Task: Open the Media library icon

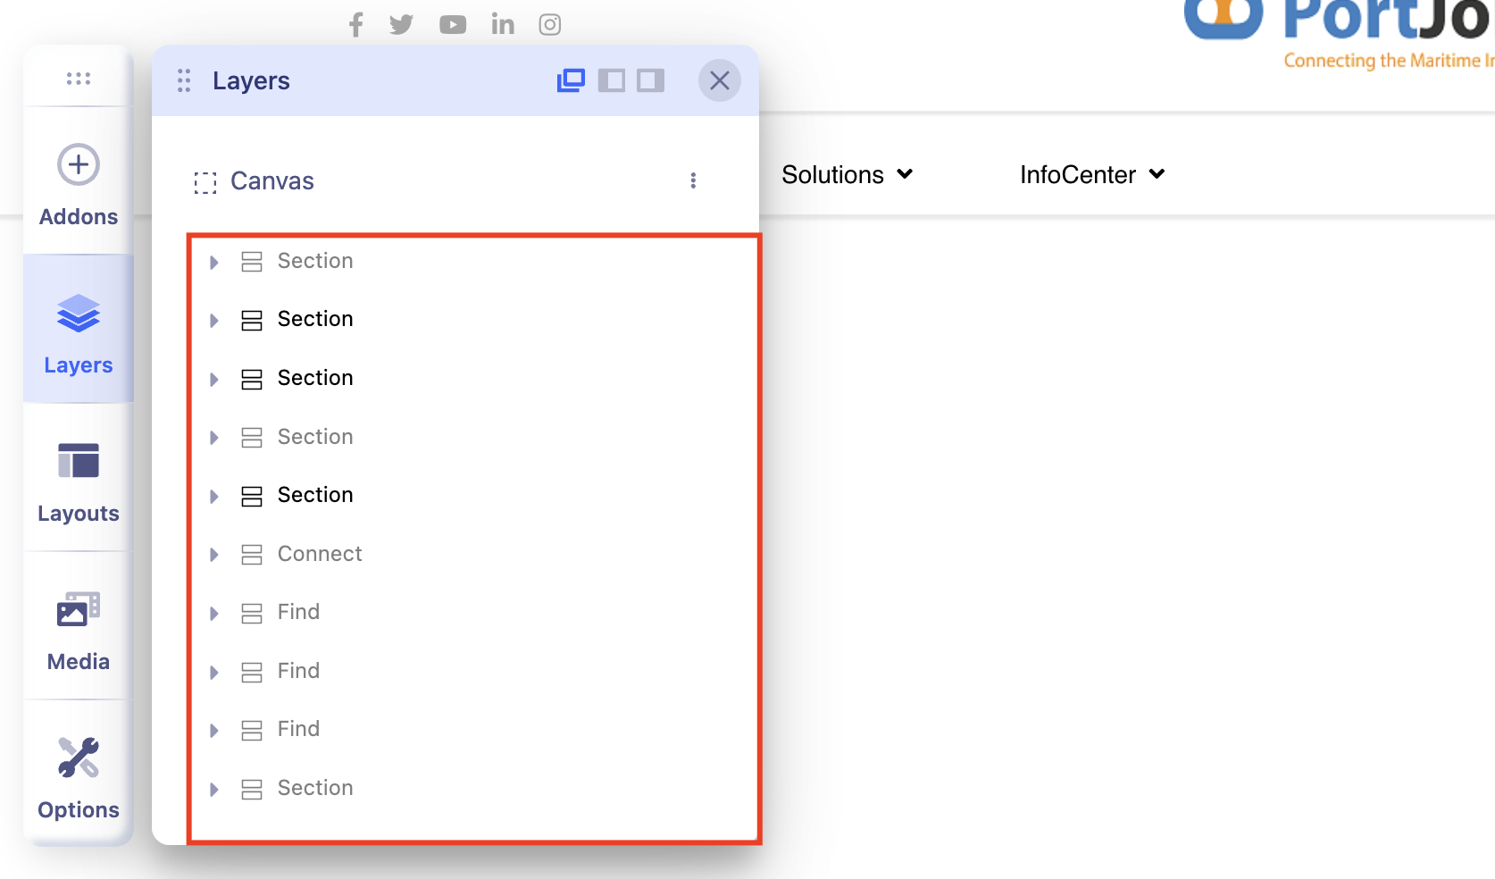Action: pos(79,610)
